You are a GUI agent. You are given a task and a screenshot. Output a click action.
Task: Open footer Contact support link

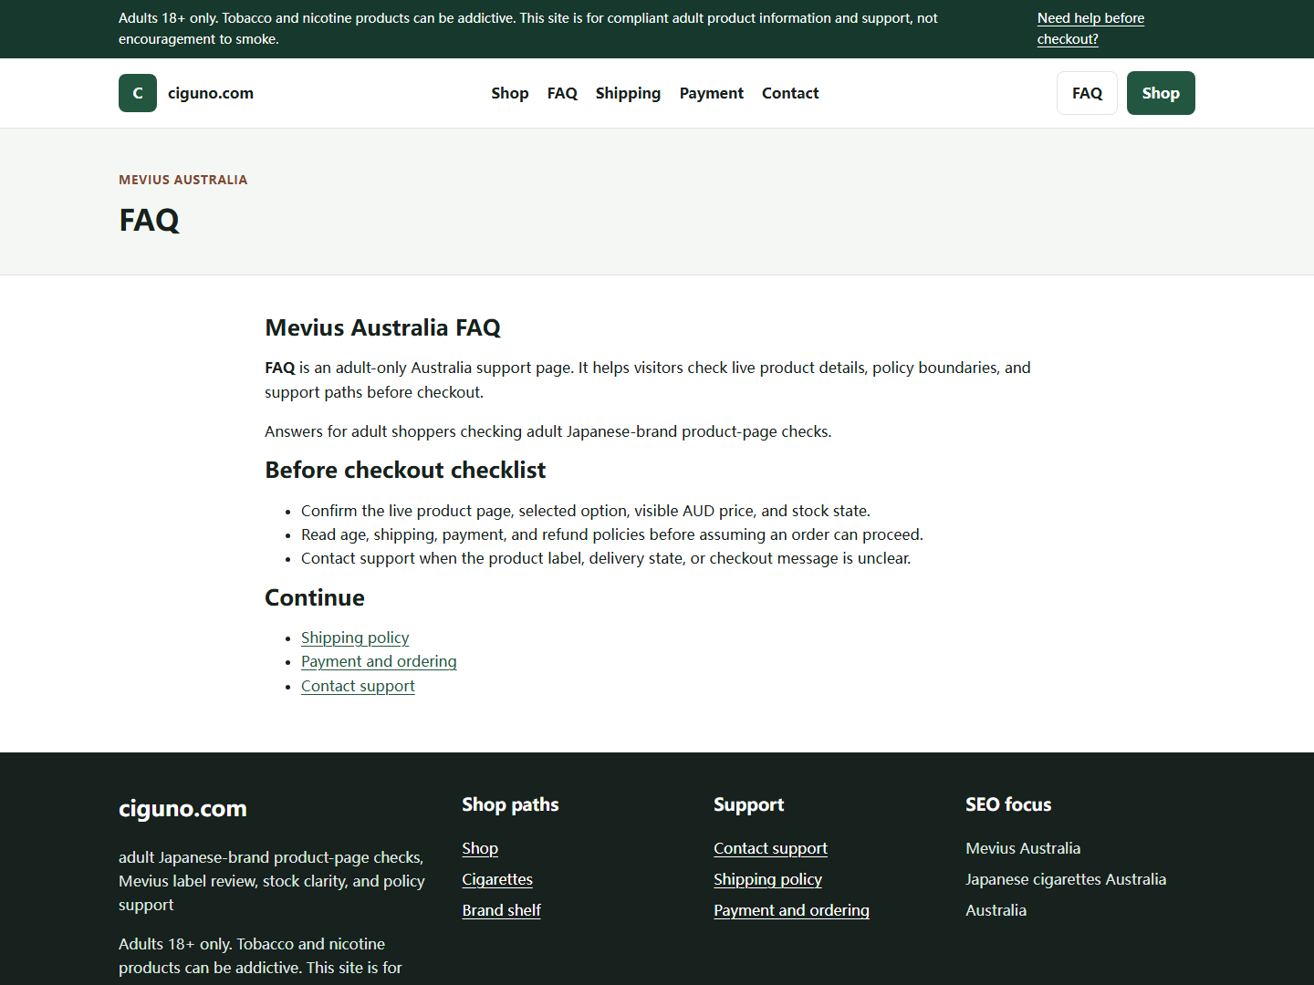click(770, 848)
